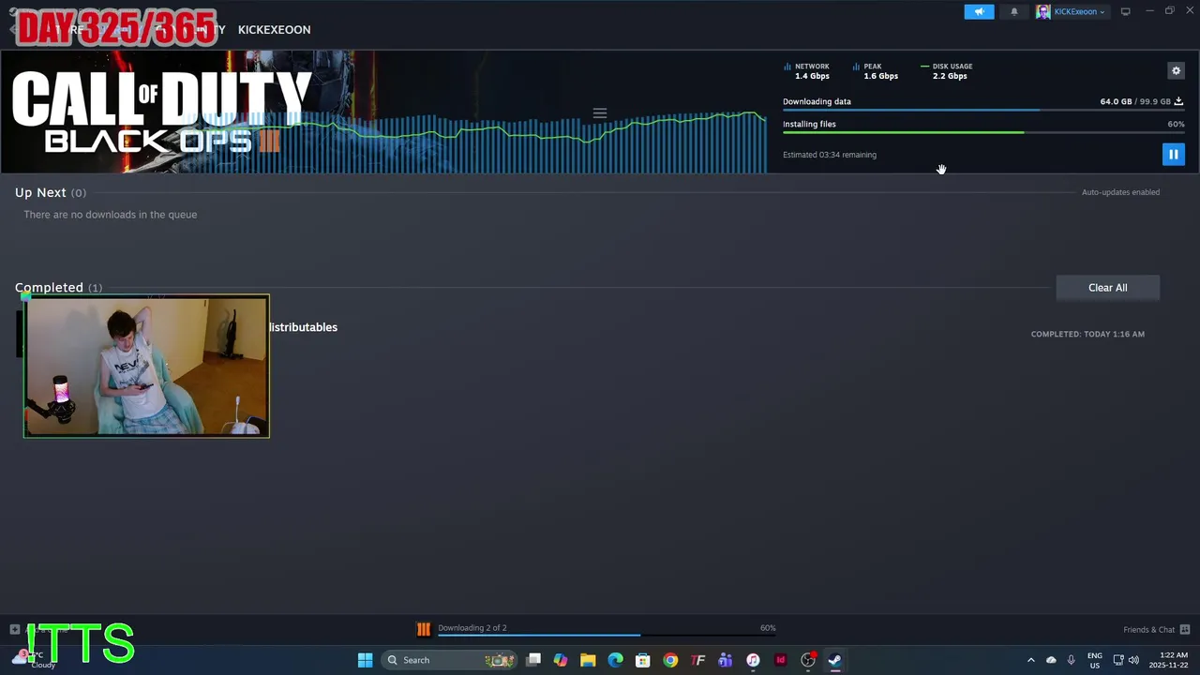Open the KICKEXEOON profile tab
The width and height of the screenshot is (1200, 675).
(x=274, y=29)
